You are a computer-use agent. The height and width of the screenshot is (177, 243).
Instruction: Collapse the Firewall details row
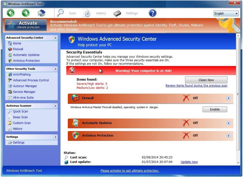pyautogui.click(x=228, y=98)
